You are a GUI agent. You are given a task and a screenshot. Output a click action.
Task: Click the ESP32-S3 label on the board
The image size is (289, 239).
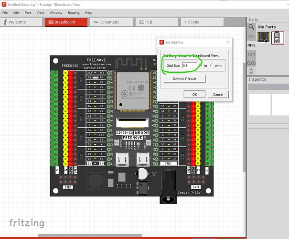coord(124,133)
